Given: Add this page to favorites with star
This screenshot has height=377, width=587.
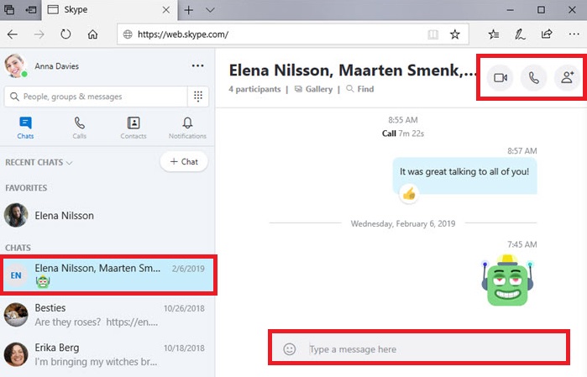Looking at the screenshot, I should (454, 34).
